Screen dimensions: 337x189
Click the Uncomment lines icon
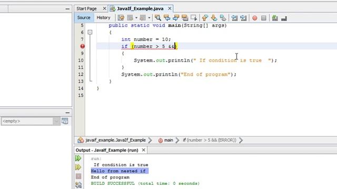point(284,18)
